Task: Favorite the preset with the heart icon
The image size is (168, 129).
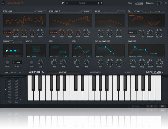Action: pyautogui.click(x=67, y=3)
